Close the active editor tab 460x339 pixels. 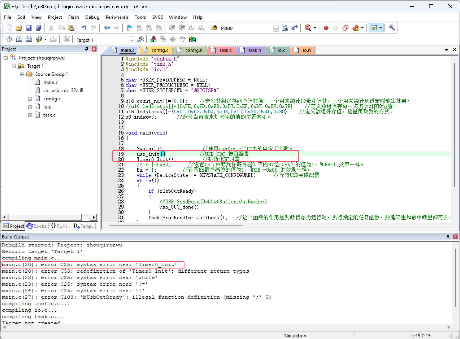tap(454, 50)
